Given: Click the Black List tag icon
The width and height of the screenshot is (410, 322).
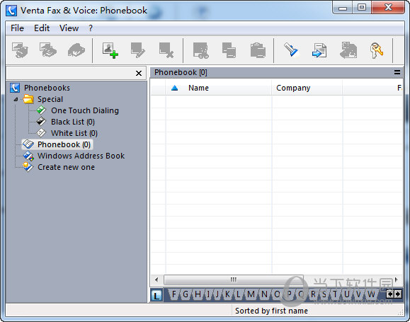Looking at the screenshot, I should tap(41, 122).
